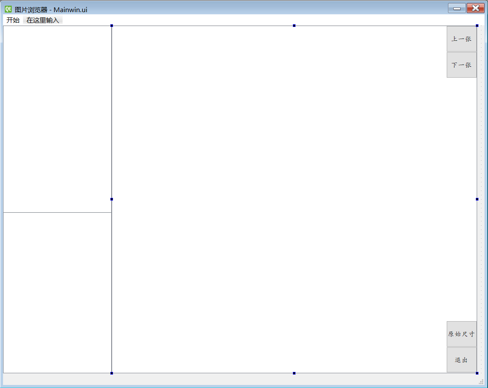Click the 上一张 (Previous) button
488x388 pixels.
(461, 39)
